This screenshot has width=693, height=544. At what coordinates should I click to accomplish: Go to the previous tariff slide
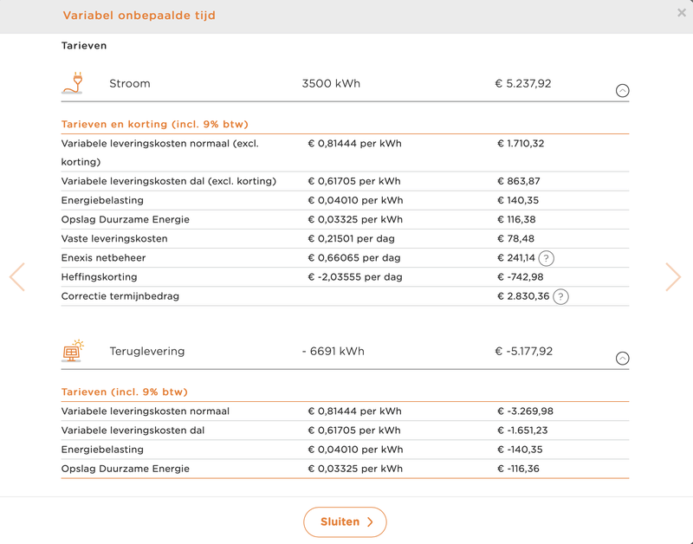coord(17,276)
